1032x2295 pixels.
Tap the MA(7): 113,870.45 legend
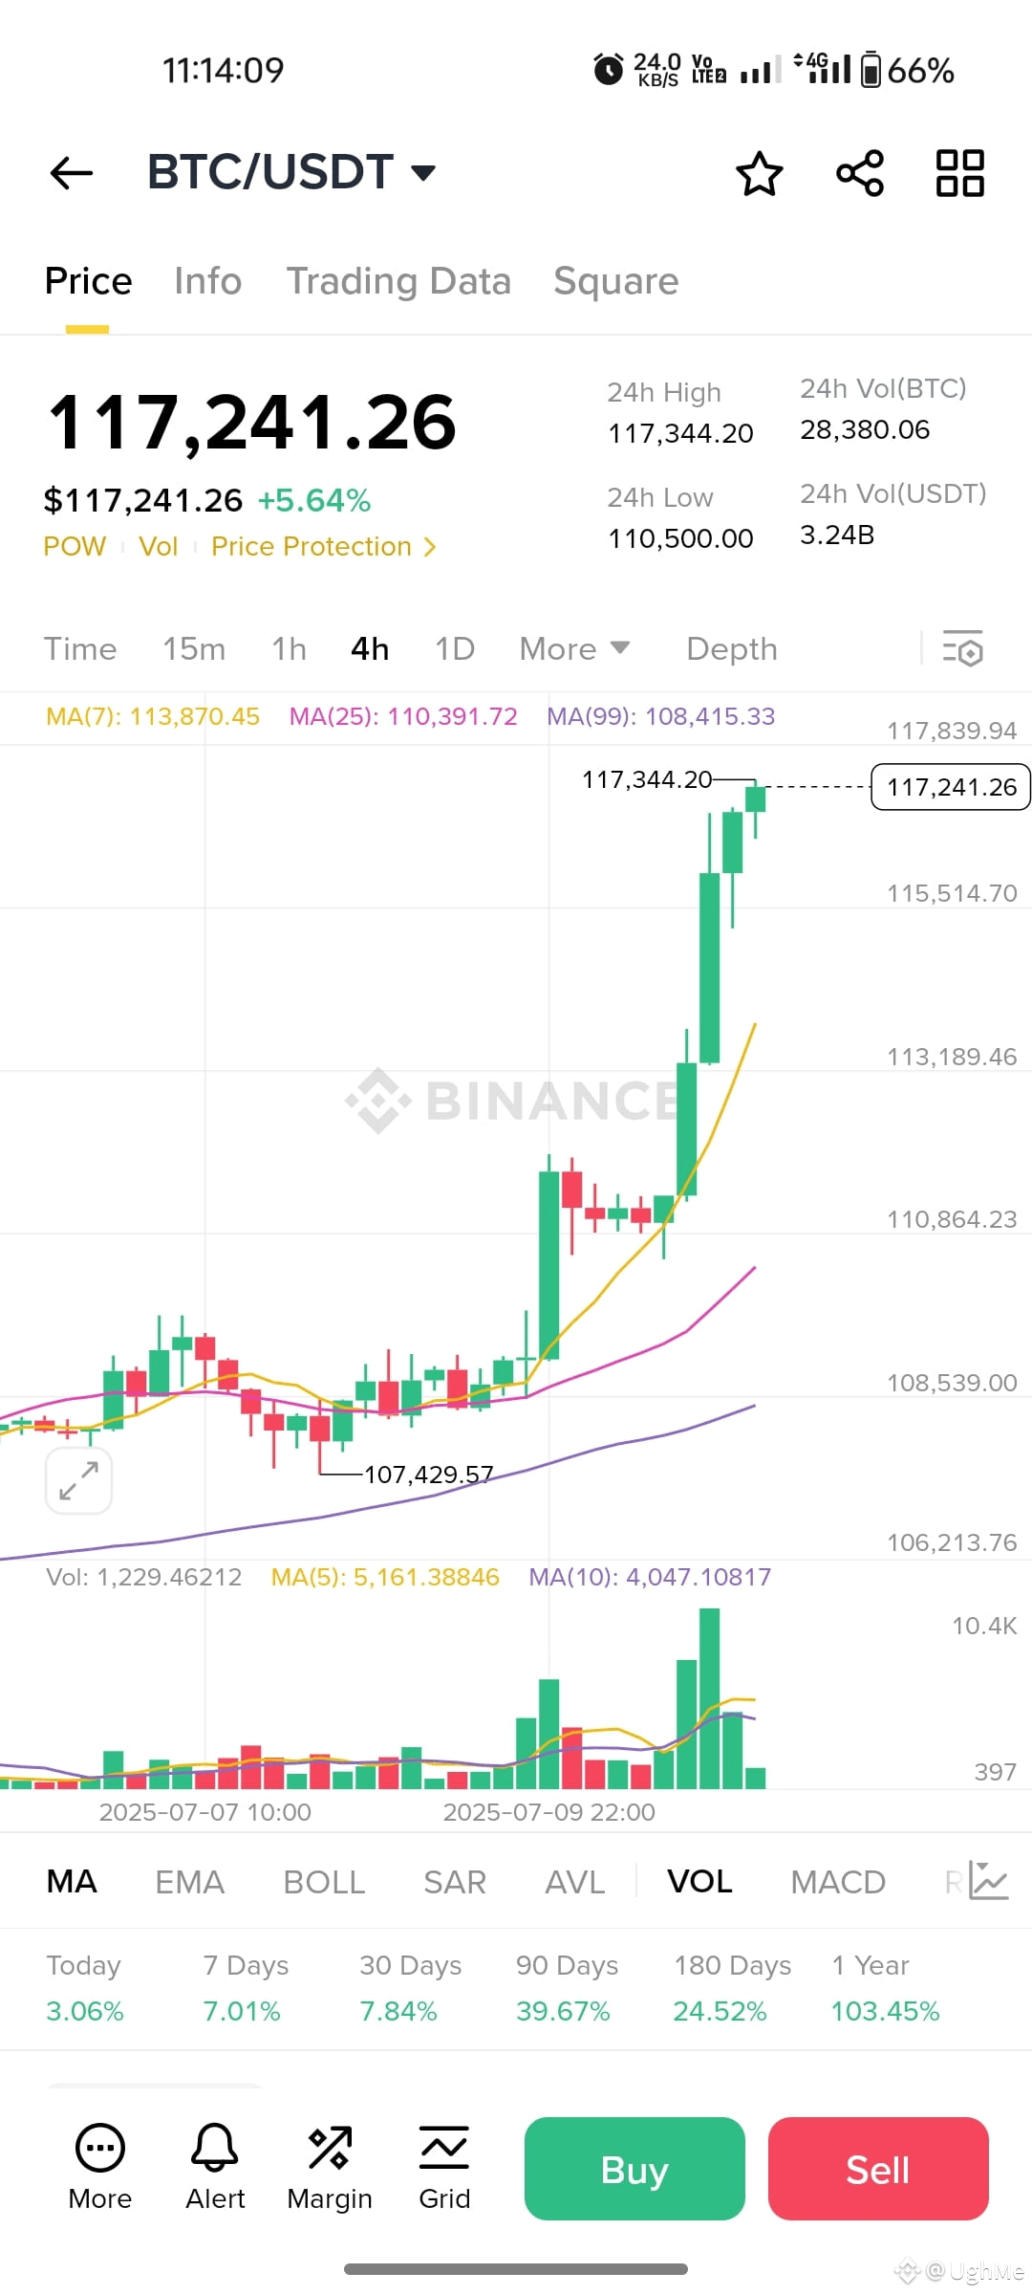153,716
